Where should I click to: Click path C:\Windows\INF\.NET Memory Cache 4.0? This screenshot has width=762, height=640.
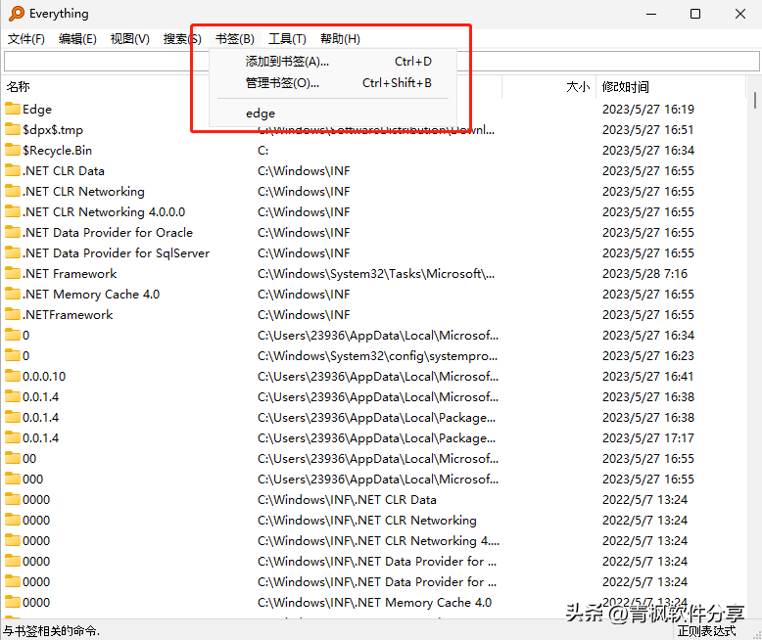(375, 603)
